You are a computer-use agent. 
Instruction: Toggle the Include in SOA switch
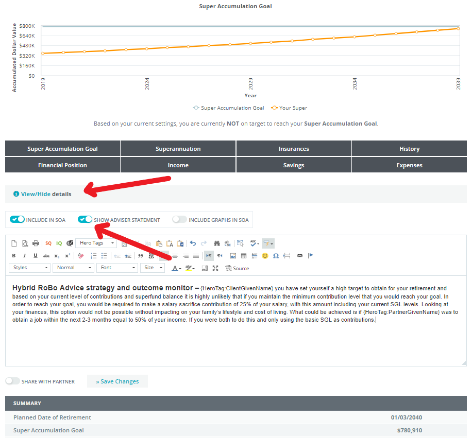(x=18, y=220)
